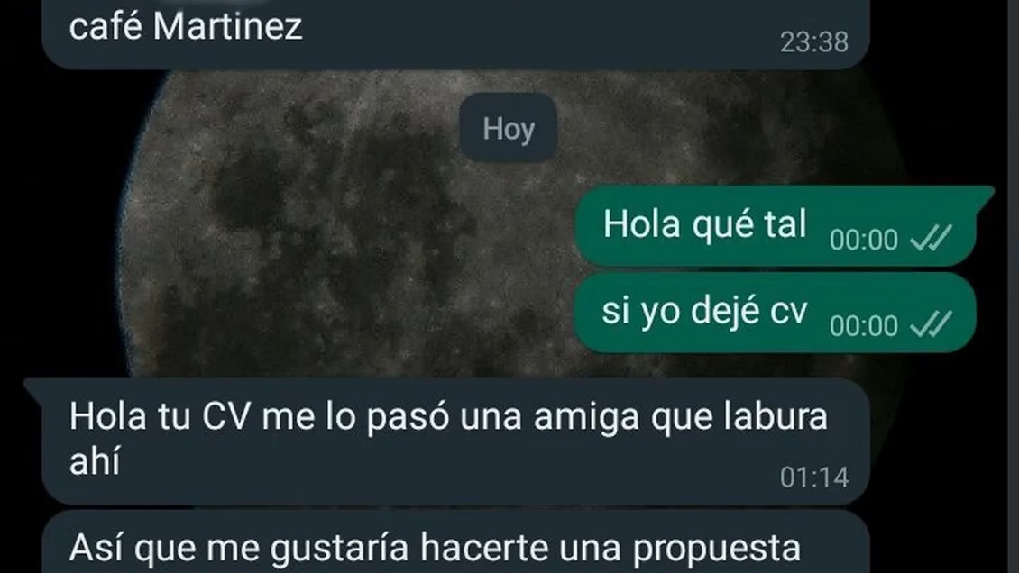
Task: Tap the word 'CV' in received message
Action: click(225, 417)
